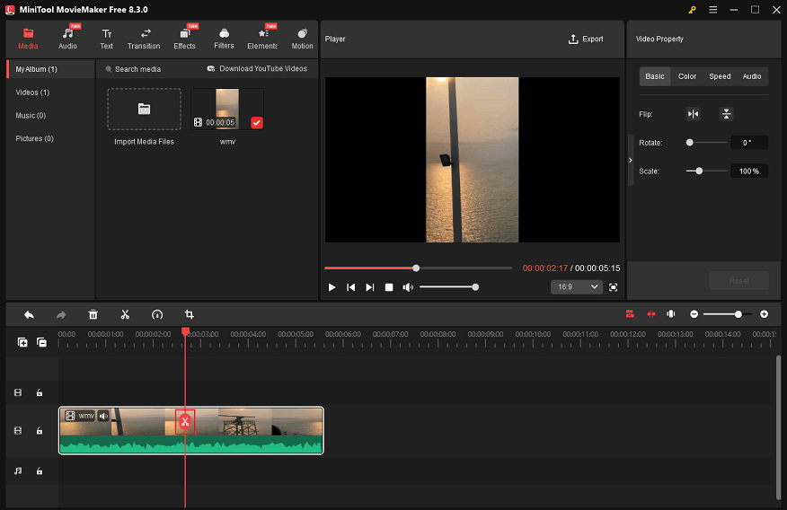Toggle the red checkmark on wmv media

[x=256, y=122]
